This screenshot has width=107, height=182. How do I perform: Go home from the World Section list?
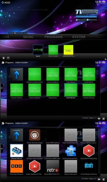[x=103, y=179]
